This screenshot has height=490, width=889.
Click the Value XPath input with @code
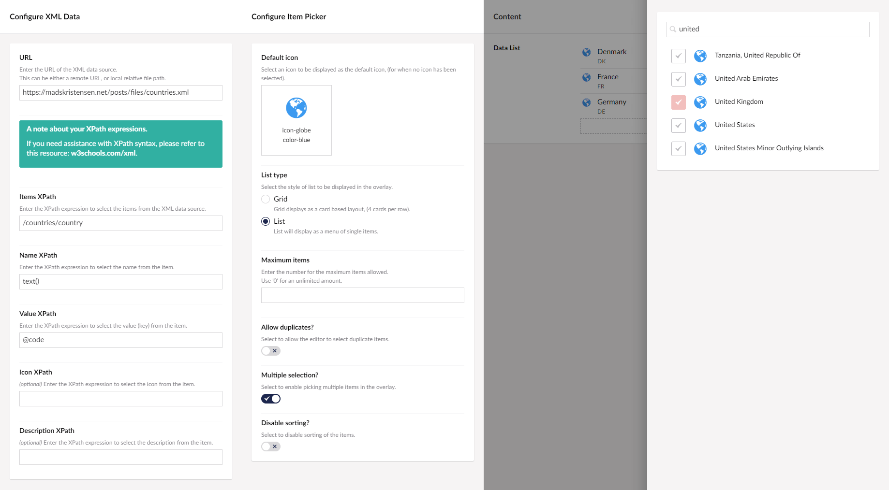pyautogui.click(x=121, y=340)
